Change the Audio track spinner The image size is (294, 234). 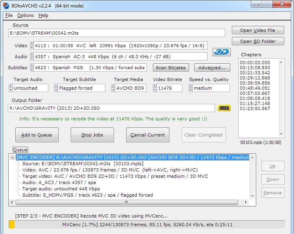click(31, 57)
